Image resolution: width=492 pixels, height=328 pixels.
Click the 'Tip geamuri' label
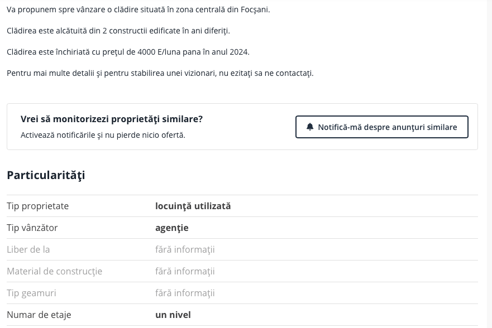[x=31, y=293]
